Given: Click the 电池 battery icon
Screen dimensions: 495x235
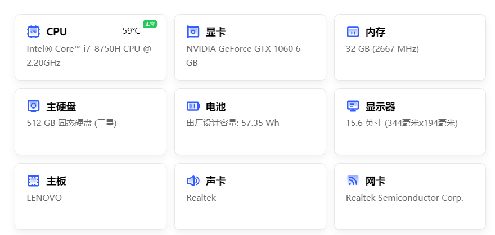Looking at the screenshot, I should click(x=193, y=106).
